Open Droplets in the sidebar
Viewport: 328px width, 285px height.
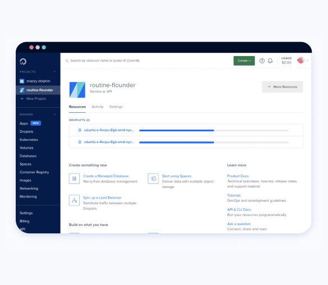point(26,132)
